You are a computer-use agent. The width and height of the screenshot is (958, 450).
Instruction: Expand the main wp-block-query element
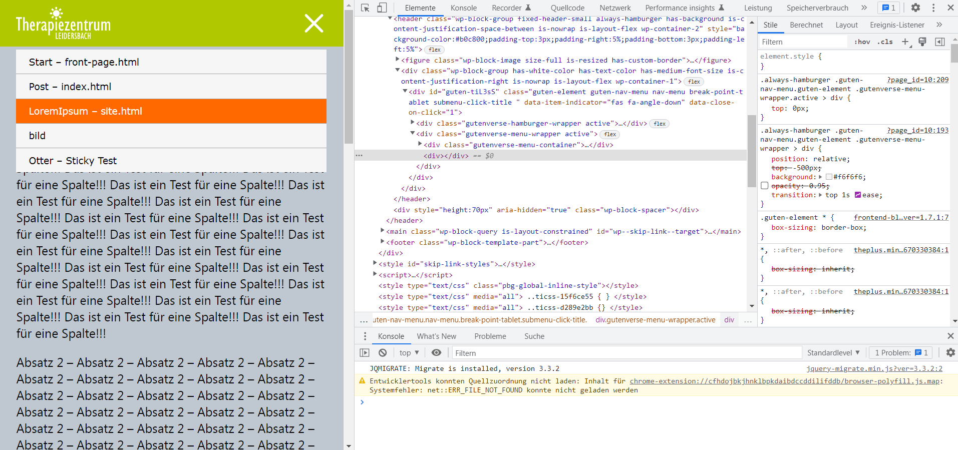point(383,231)
